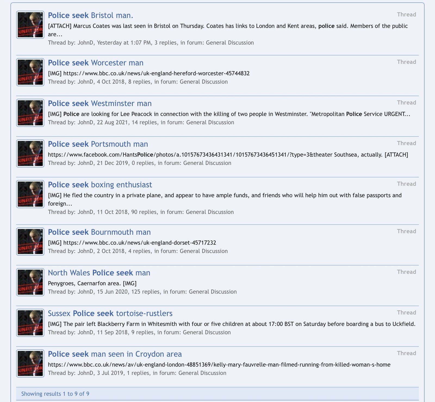Open 'Police seek Bristol man.' thread
Viewport: 435px width, 402px height.
(91, 15)
